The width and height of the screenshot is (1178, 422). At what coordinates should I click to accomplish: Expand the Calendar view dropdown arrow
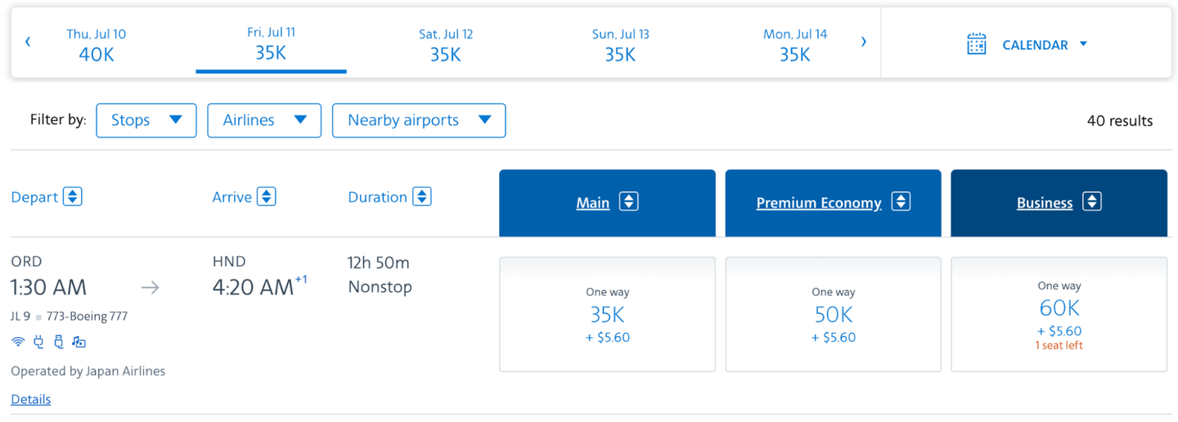click(x=1083, y=44)
